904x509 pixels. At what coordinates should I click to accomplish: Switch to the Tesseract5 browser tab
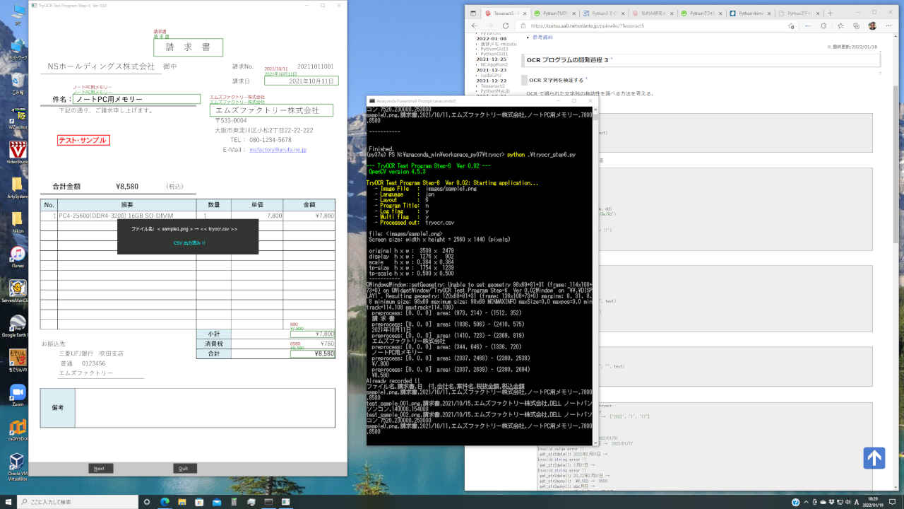coord(504,13)
